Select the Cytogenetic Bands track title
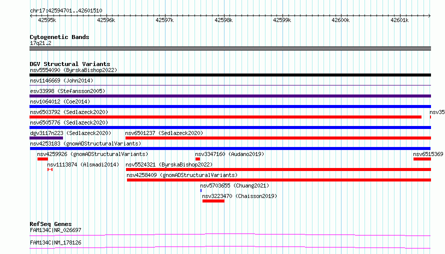Viewport: 445px width, 254px height. [59, 37]
